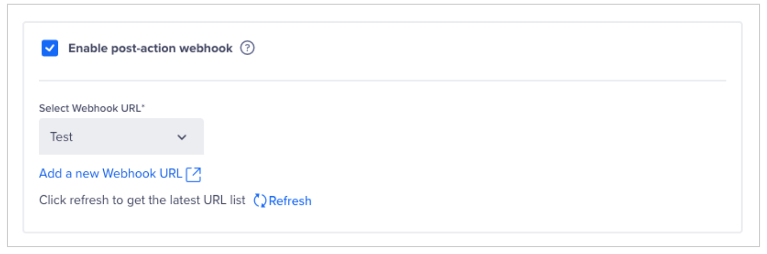Click "Add a new Webhook URL" link
This screenshot has width=767, height=254.
(110, 173)
